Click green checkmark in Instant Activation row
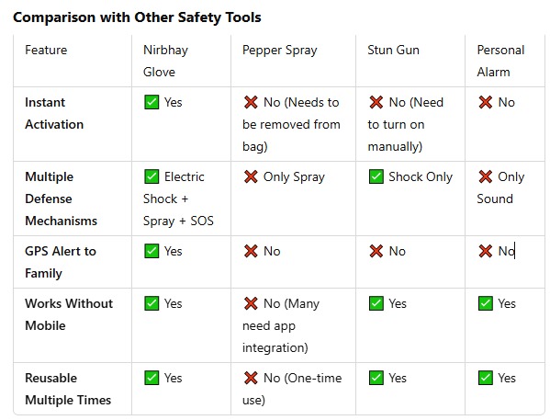Viewport: 550px width, 420px height. coord(152,102)
